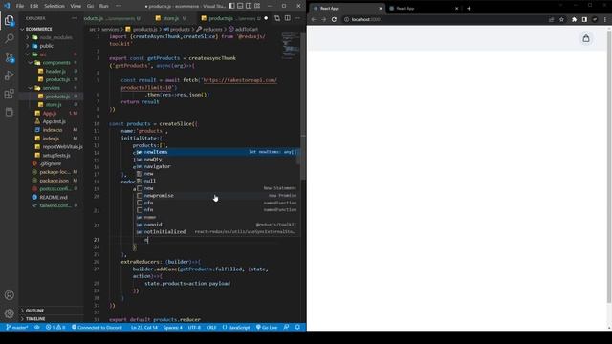
Task: Expand the TIMELINE section
Action: pos(35,318)
